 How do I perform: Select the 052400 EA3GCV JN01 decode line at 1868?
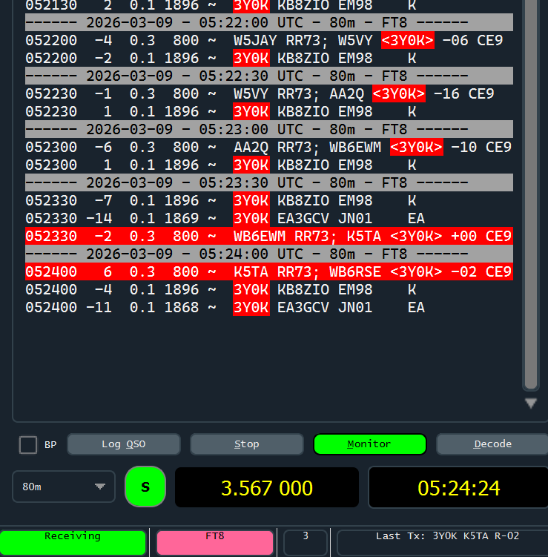[x=269, y=307]
